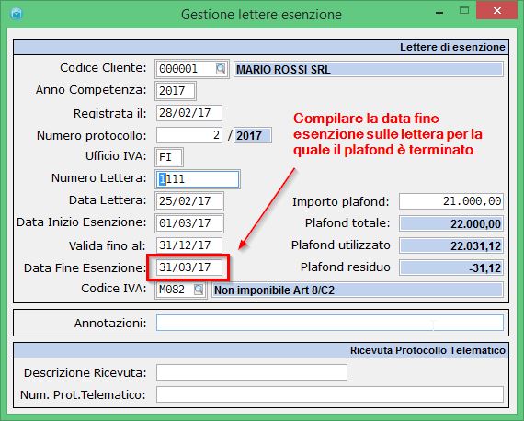The height and width of the screenshot is (421, 524).
Task: Select the Data Fine Esenzione field
Action: click(189, 267)
